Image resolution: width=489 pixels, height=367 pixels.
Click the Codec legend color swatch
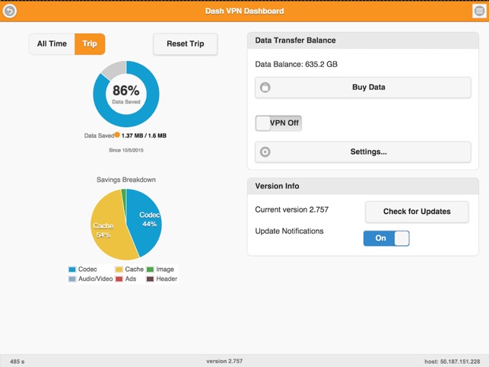72,270
